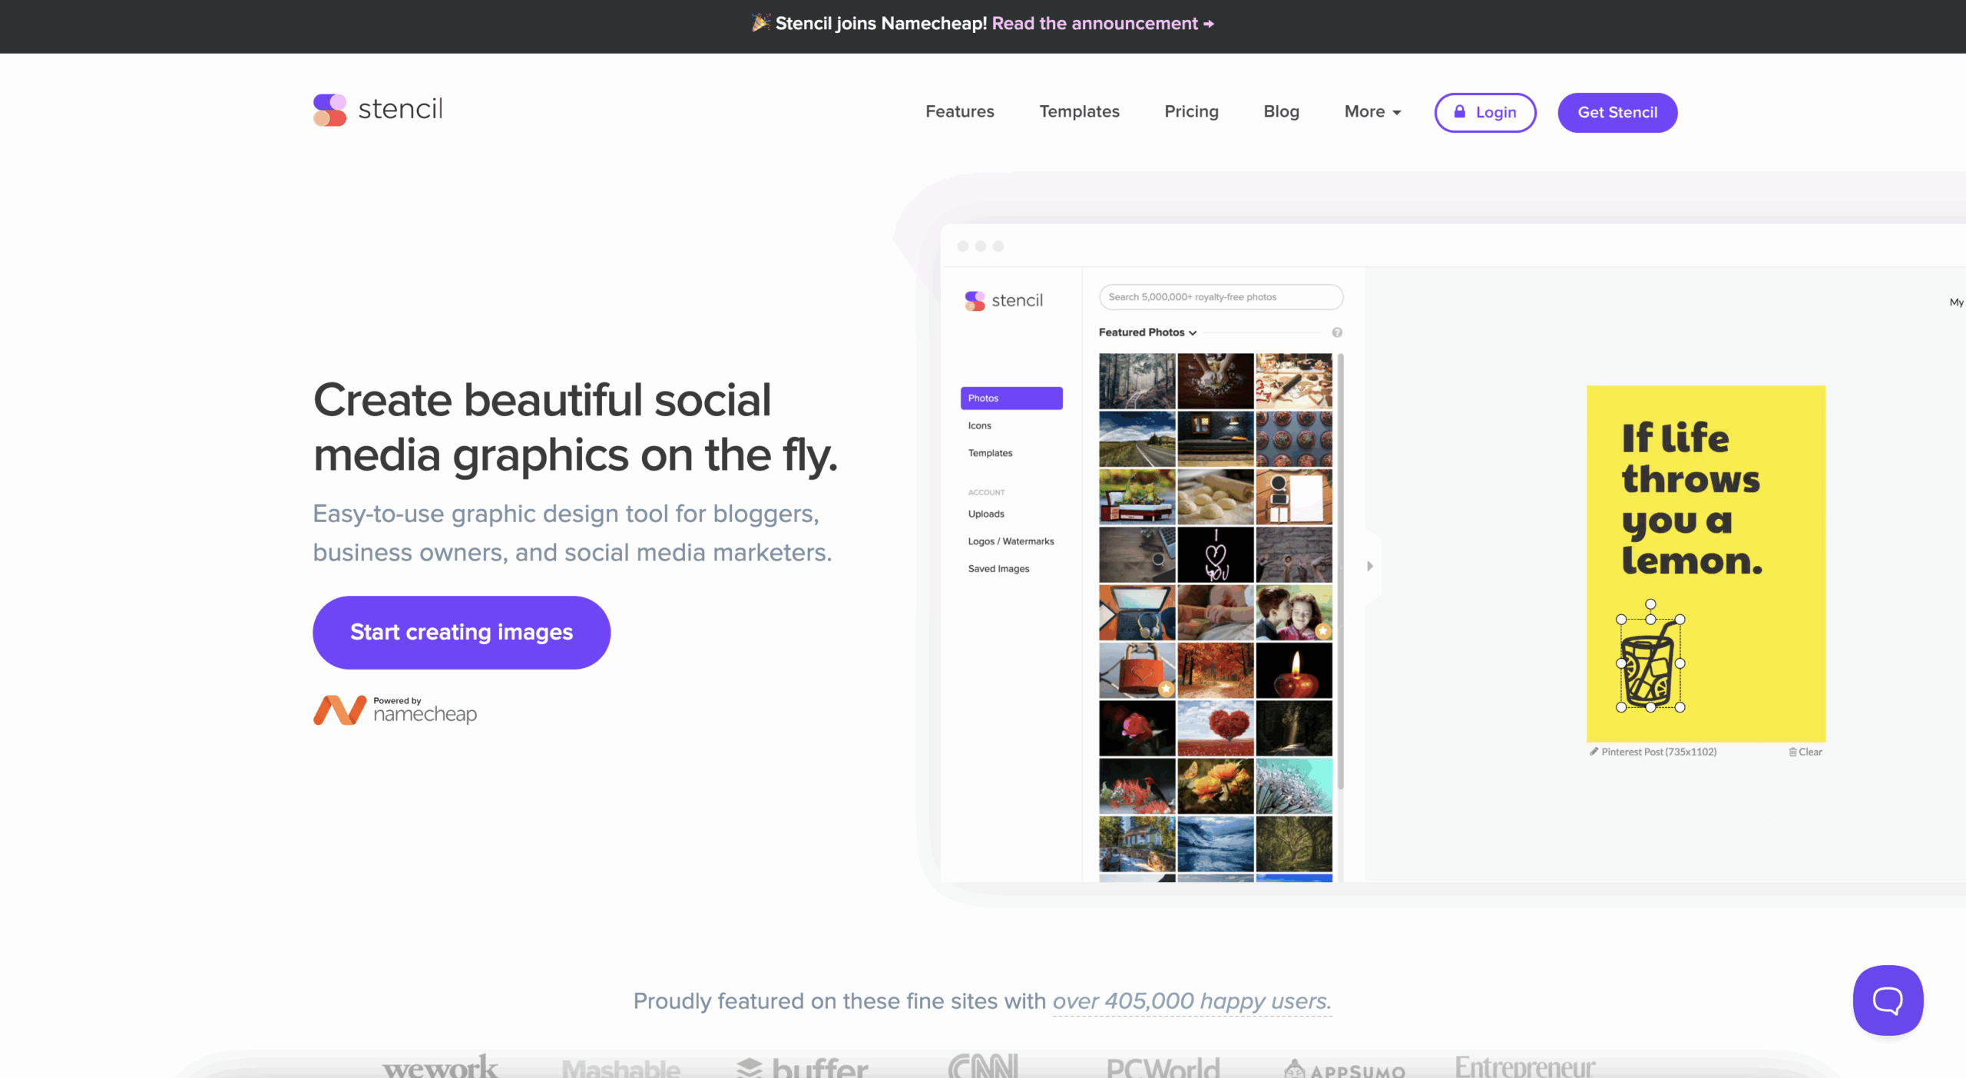Click the Stencil logo in header
Image resolution: width=1966 pixels, height=1078 pixels.
(377, 110)
